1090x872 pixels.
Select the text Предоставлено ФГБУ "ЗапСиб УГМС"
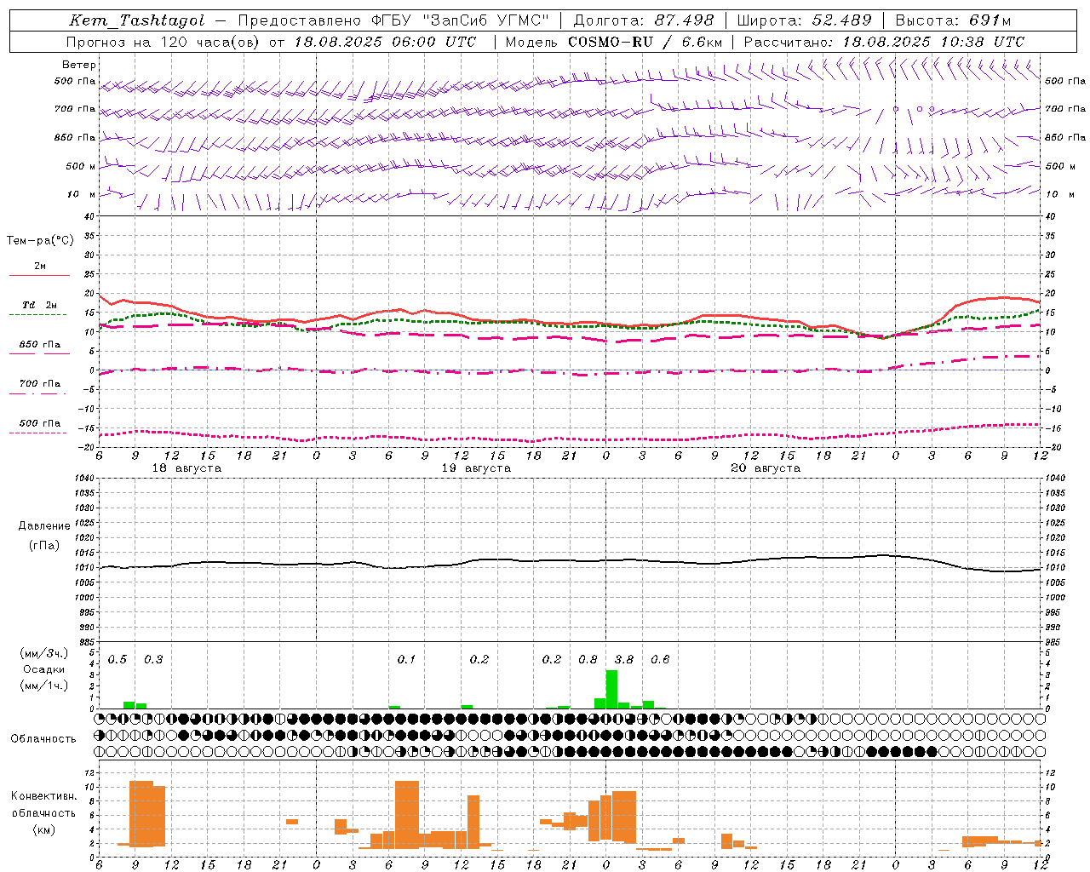393,20
